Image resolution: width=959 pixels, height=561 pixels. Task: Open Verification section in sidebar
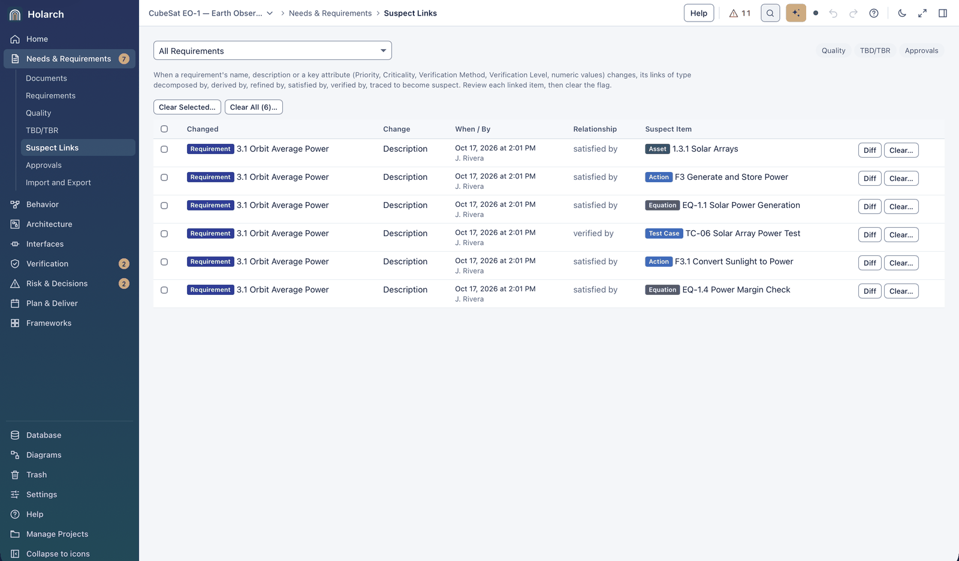70,264
